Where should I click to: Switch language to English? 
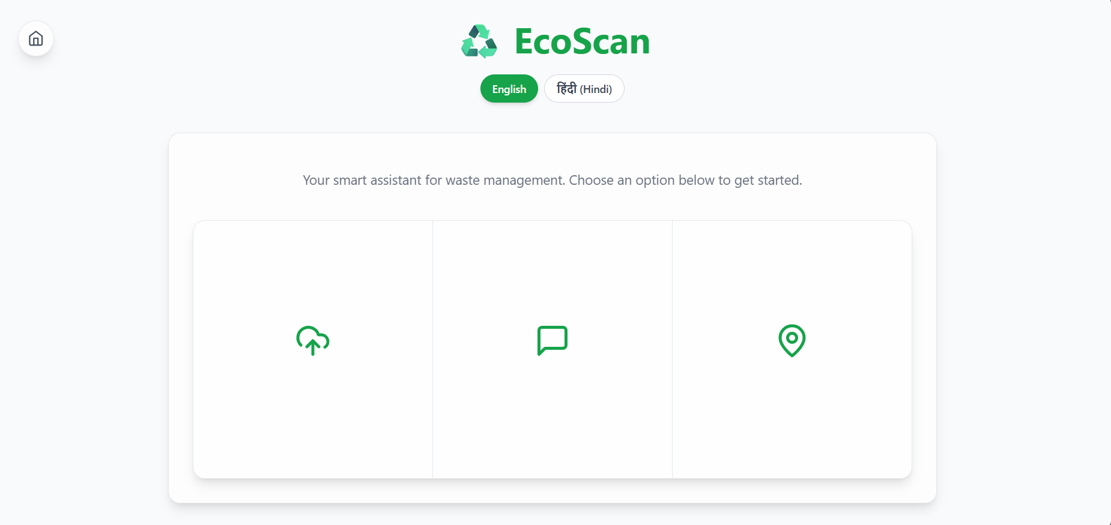coord(509,89)
